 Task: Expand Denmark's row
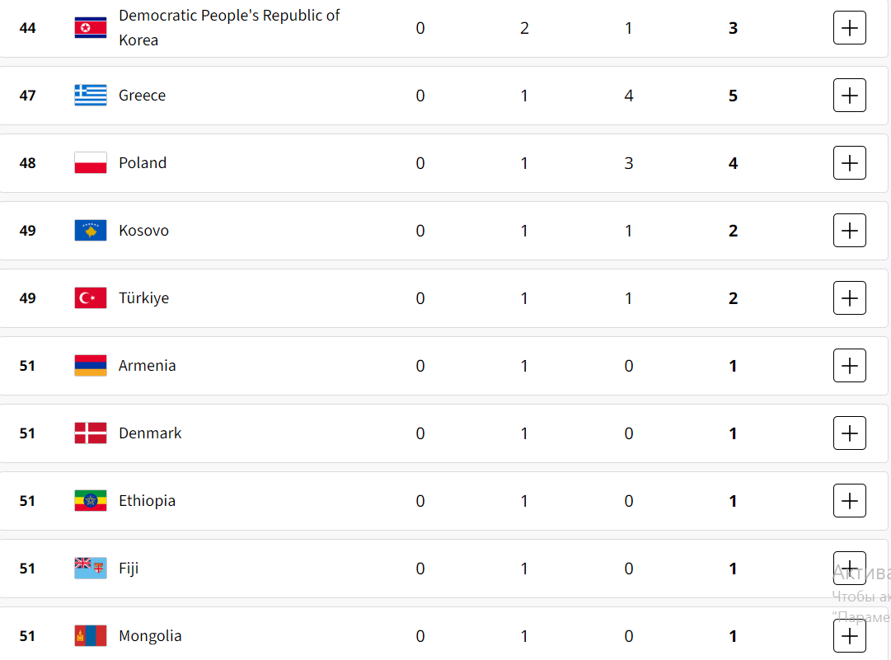(x=850, y=433)
